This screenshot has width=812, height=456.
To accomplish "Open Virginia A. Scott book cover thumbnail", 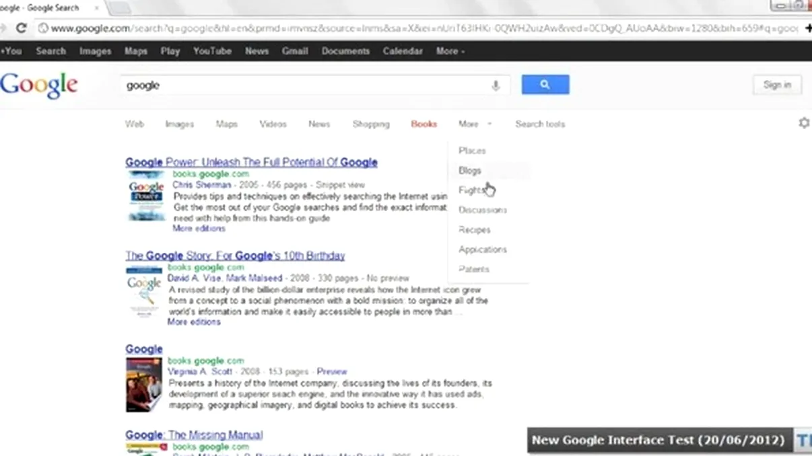I will tap(144, 385).
